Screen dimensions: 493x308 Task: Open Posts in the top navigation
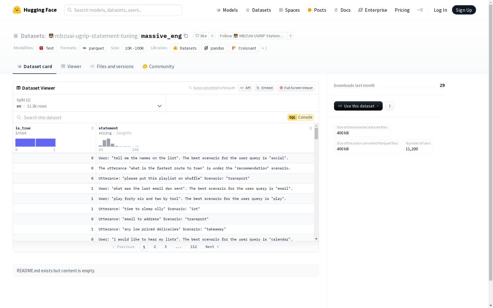[x=317, y=10]
